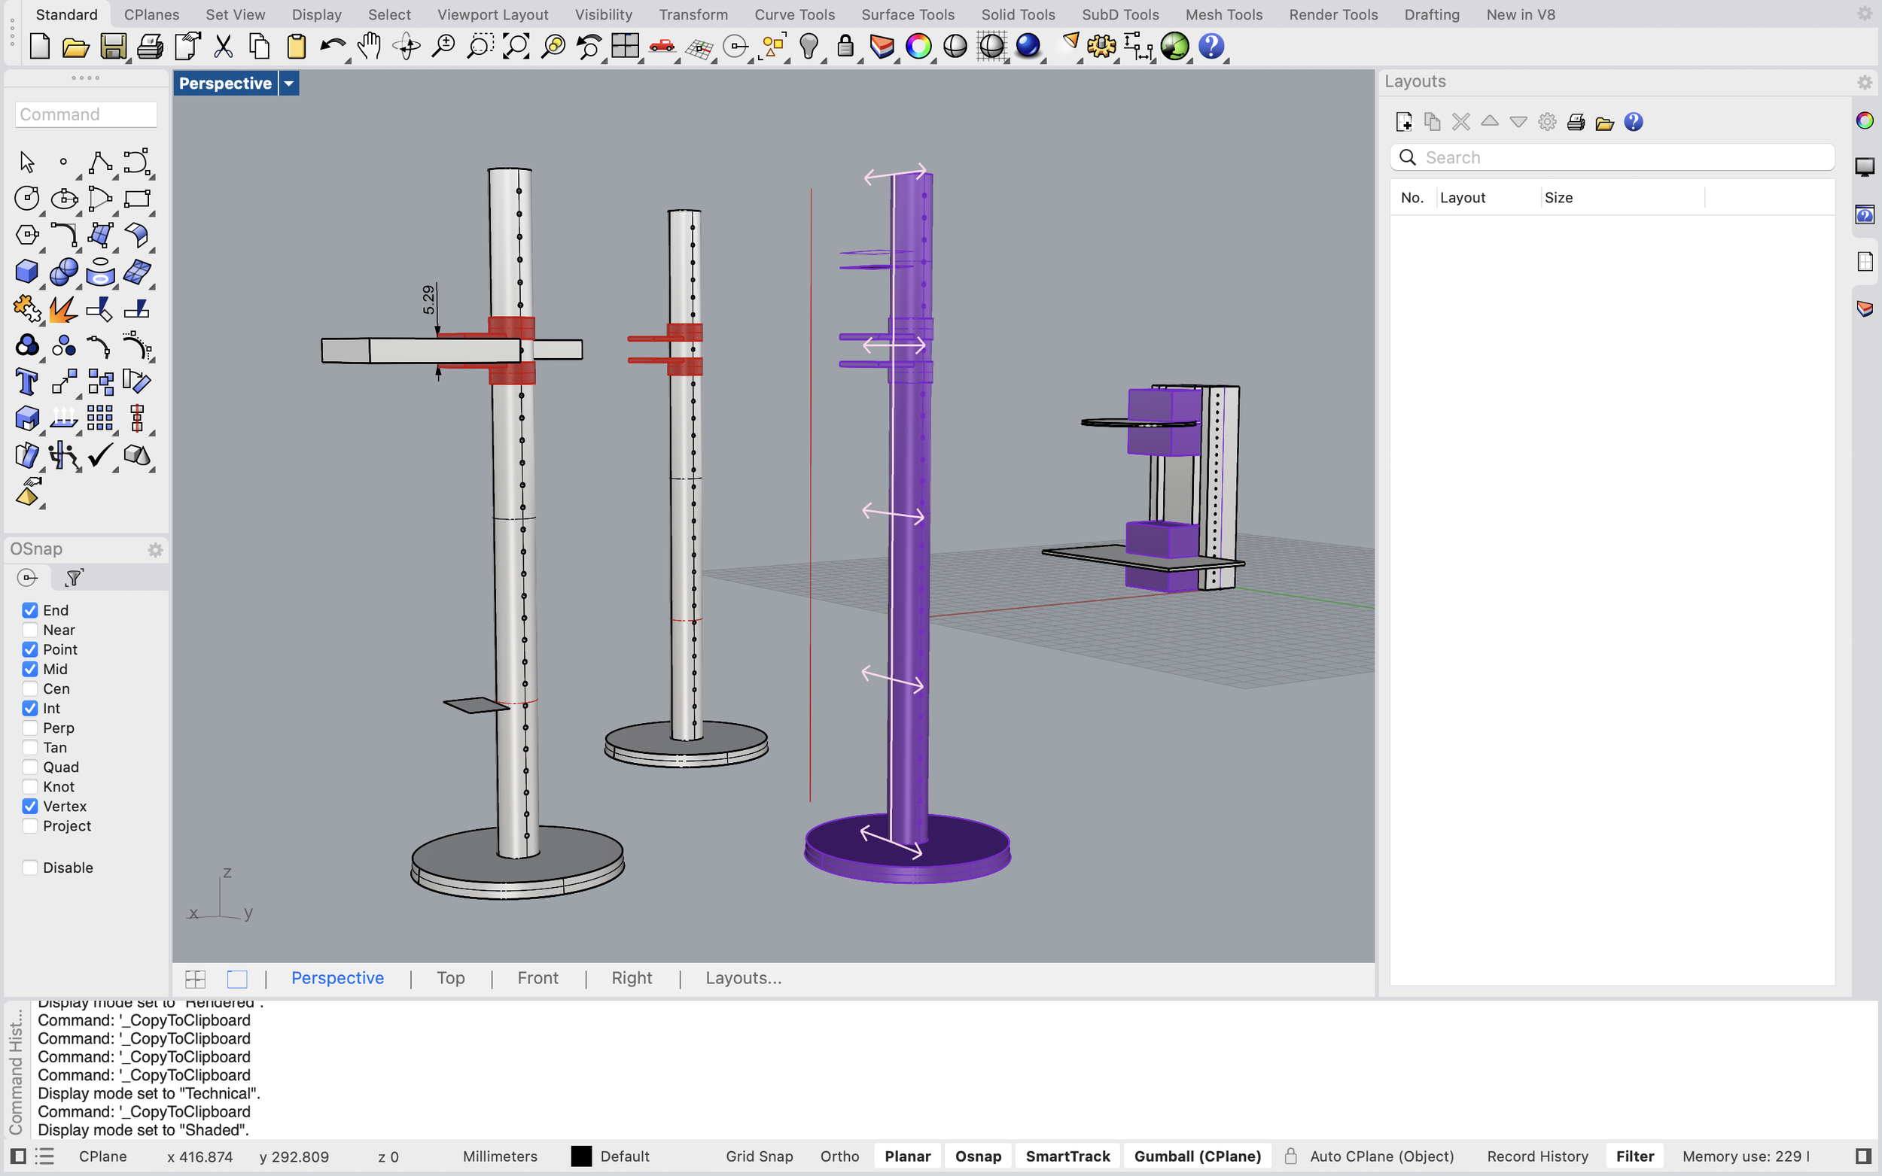
Task: Open the OSnap filter options
Action: point(72,578)
